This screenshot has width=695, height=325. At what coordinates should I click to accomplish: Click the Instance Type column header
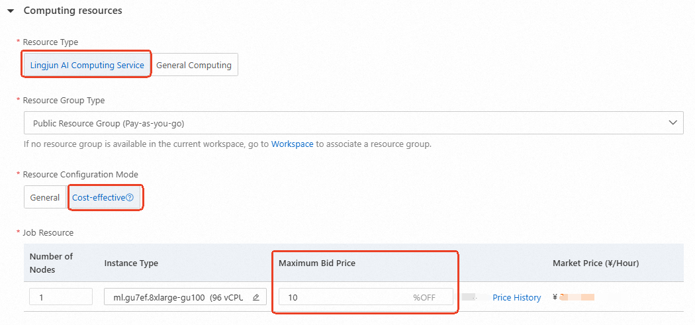[x=131, y=263]
